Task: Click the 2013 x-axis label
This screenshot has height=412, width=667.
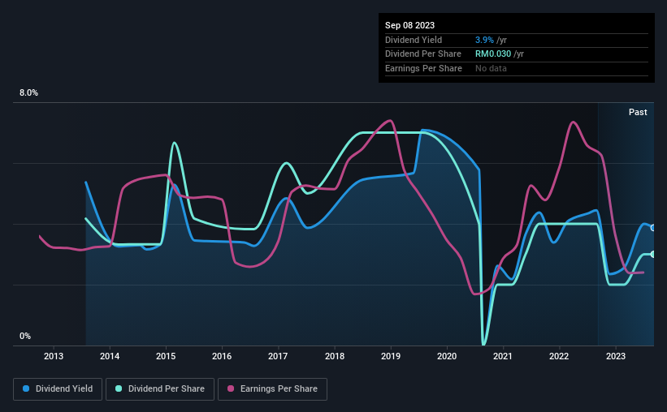Action: pyautogui.click(x=54, y=356)
